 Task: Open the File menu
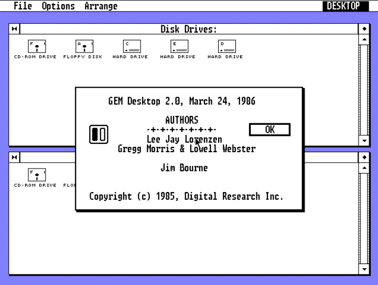click(23, 6)
